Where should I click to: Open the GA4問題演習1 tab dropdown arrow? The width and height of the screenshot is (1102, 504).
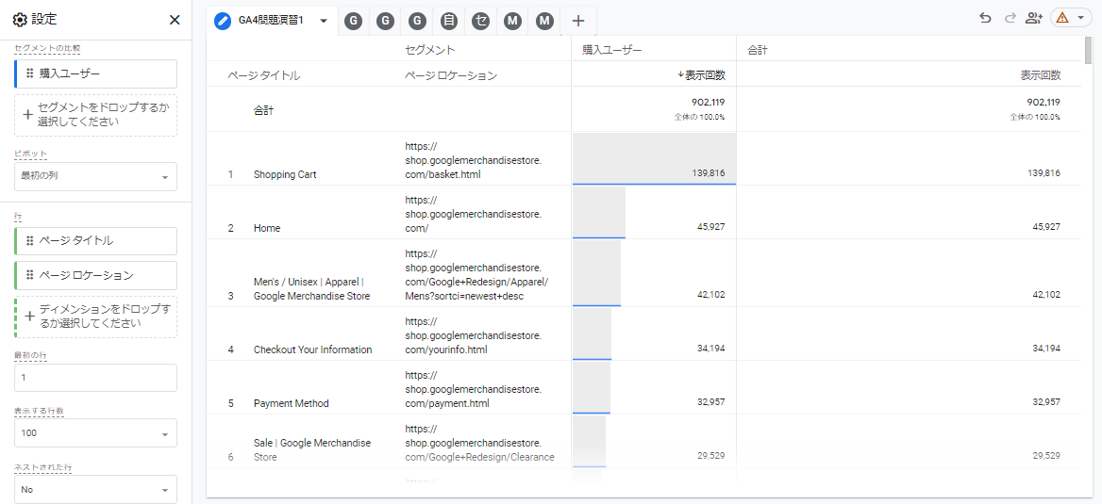click(324, 21)
